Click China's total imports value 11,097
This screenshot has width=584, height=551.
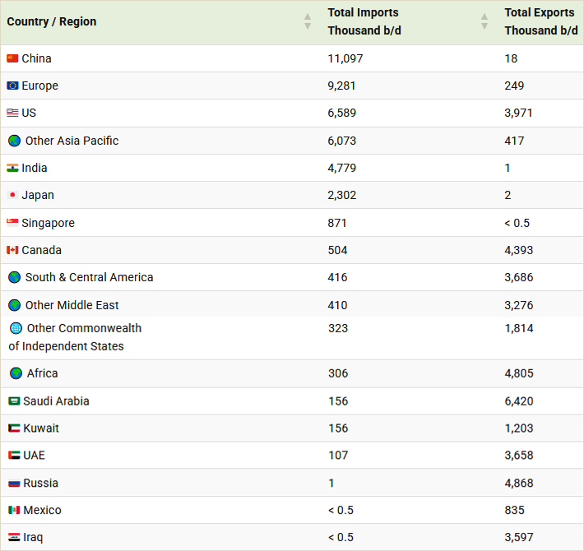[345, 58]
